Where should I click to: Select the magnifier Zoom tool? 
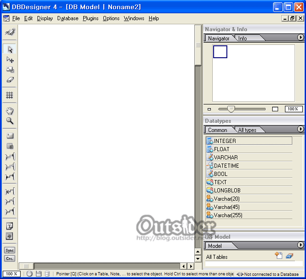coord(10,120)
